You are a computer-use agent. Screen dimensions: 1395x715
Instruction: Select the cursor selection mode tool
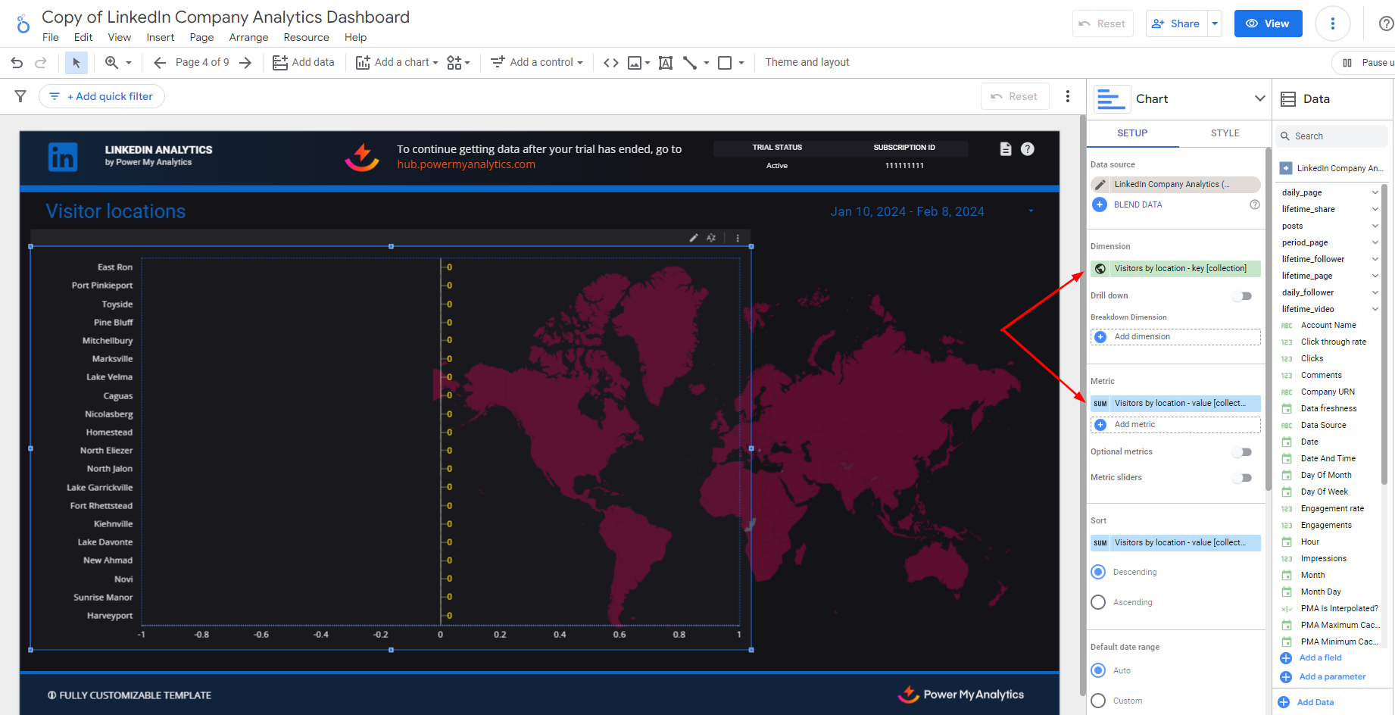click(76, 63)
